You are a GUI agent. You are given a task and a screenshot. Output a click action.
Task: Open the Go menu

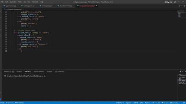24,2
